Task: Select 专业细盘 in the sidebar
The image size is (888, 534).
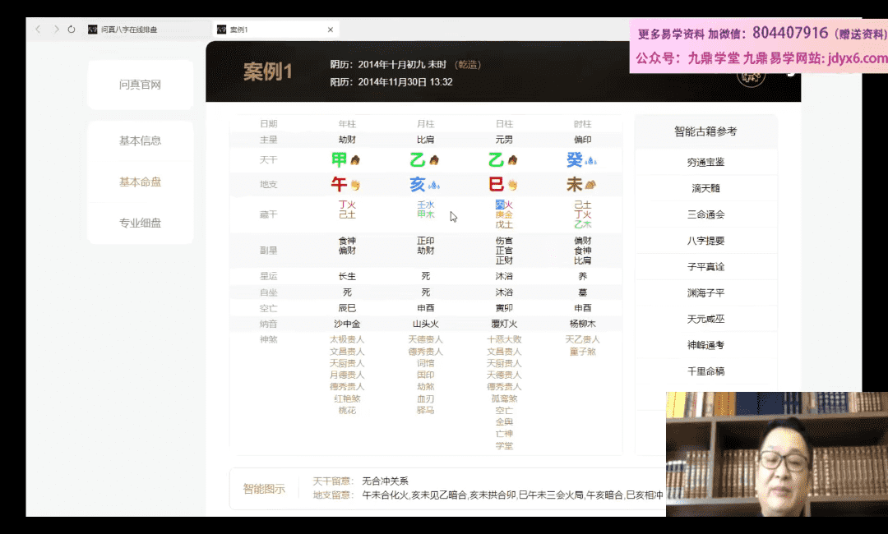Action: tap(140, 223)
